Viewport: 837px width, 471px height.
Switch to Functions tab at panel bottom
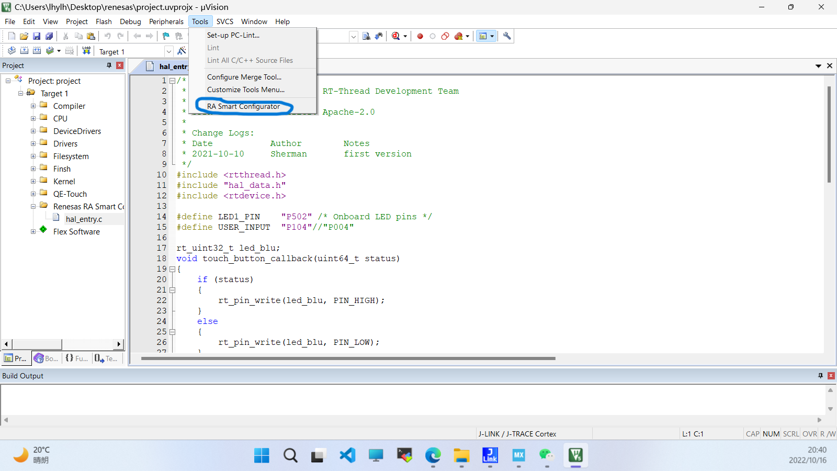coord(76,358)
